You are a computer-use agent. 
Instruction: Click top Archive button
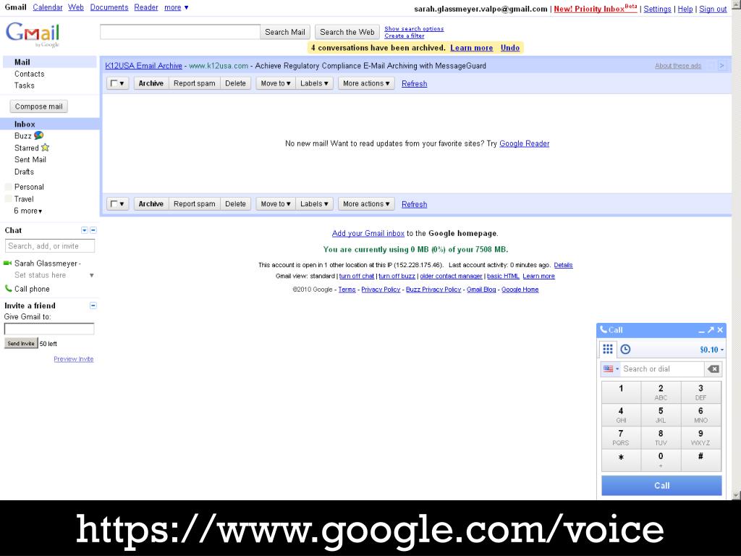[151, 83]
